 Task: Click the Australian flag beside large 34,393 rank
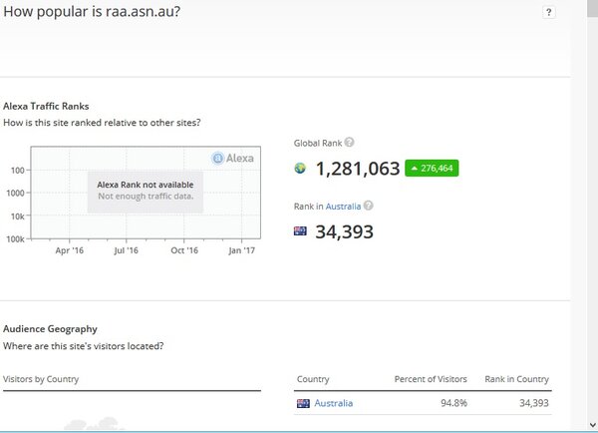click(x=300, y=231)
